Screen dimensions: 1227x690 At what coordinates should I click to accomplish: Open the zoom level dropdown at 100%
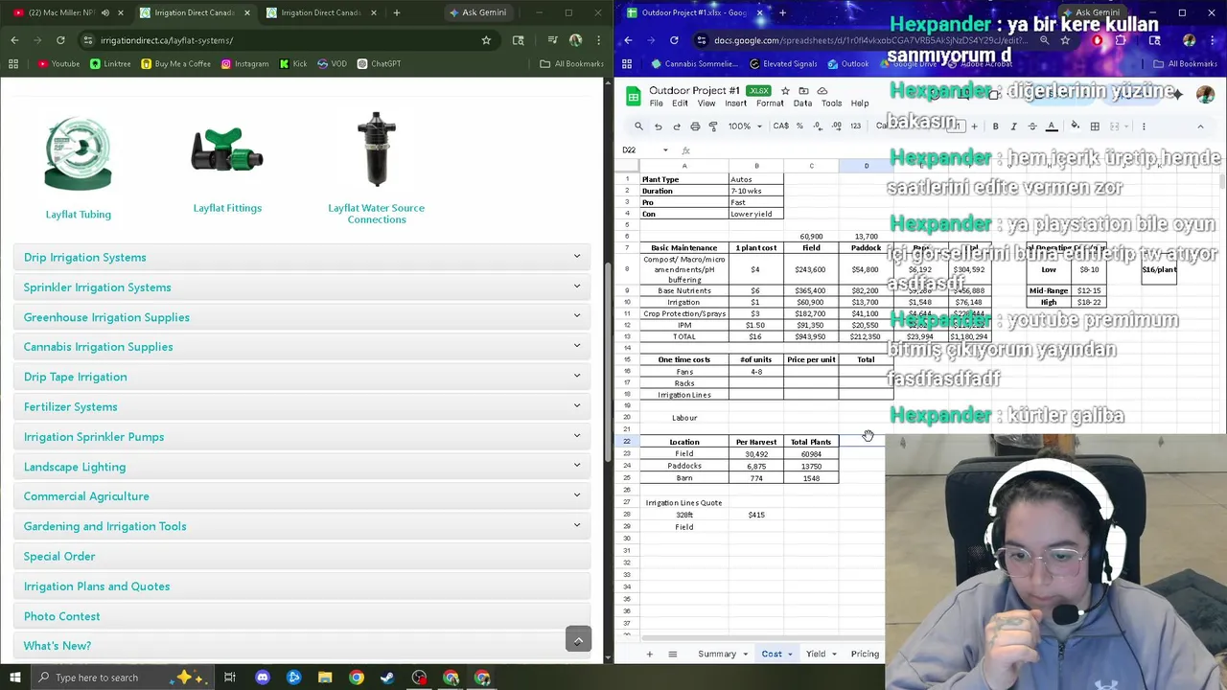(744, 126)
